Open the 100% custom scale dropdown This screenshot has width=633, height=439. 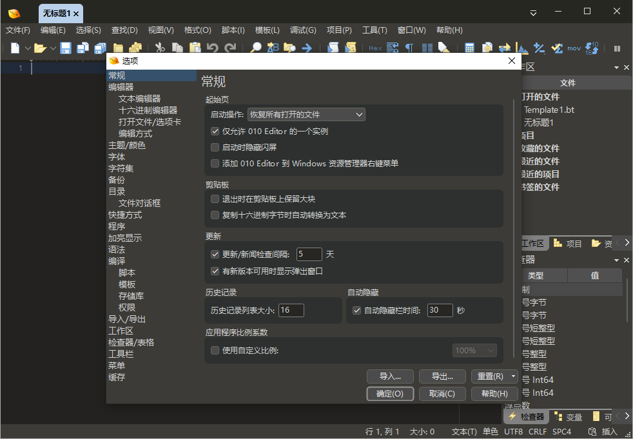[474, 350]
